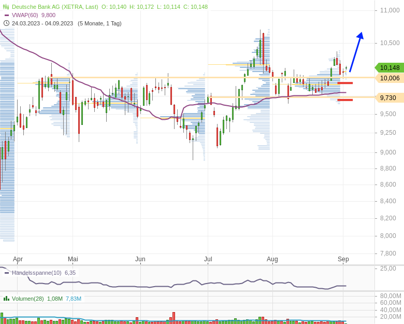404x324 pixels.
Task: Click the 20,00M volume axis label
Action: [391, 317]
